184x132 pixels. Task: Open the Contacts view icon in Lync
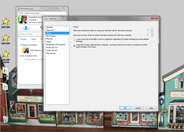26,28
